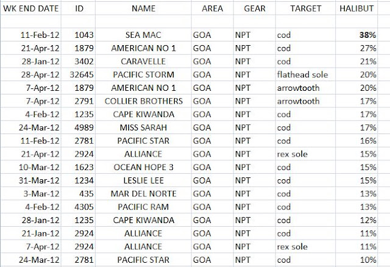Select the WK END DATE header cell
390x267 pixels.
(31, 9)
